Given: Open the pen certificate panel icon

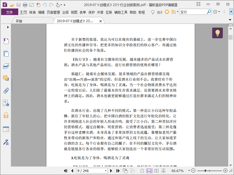Looking at the screenshot, I should tap(6, 142).
